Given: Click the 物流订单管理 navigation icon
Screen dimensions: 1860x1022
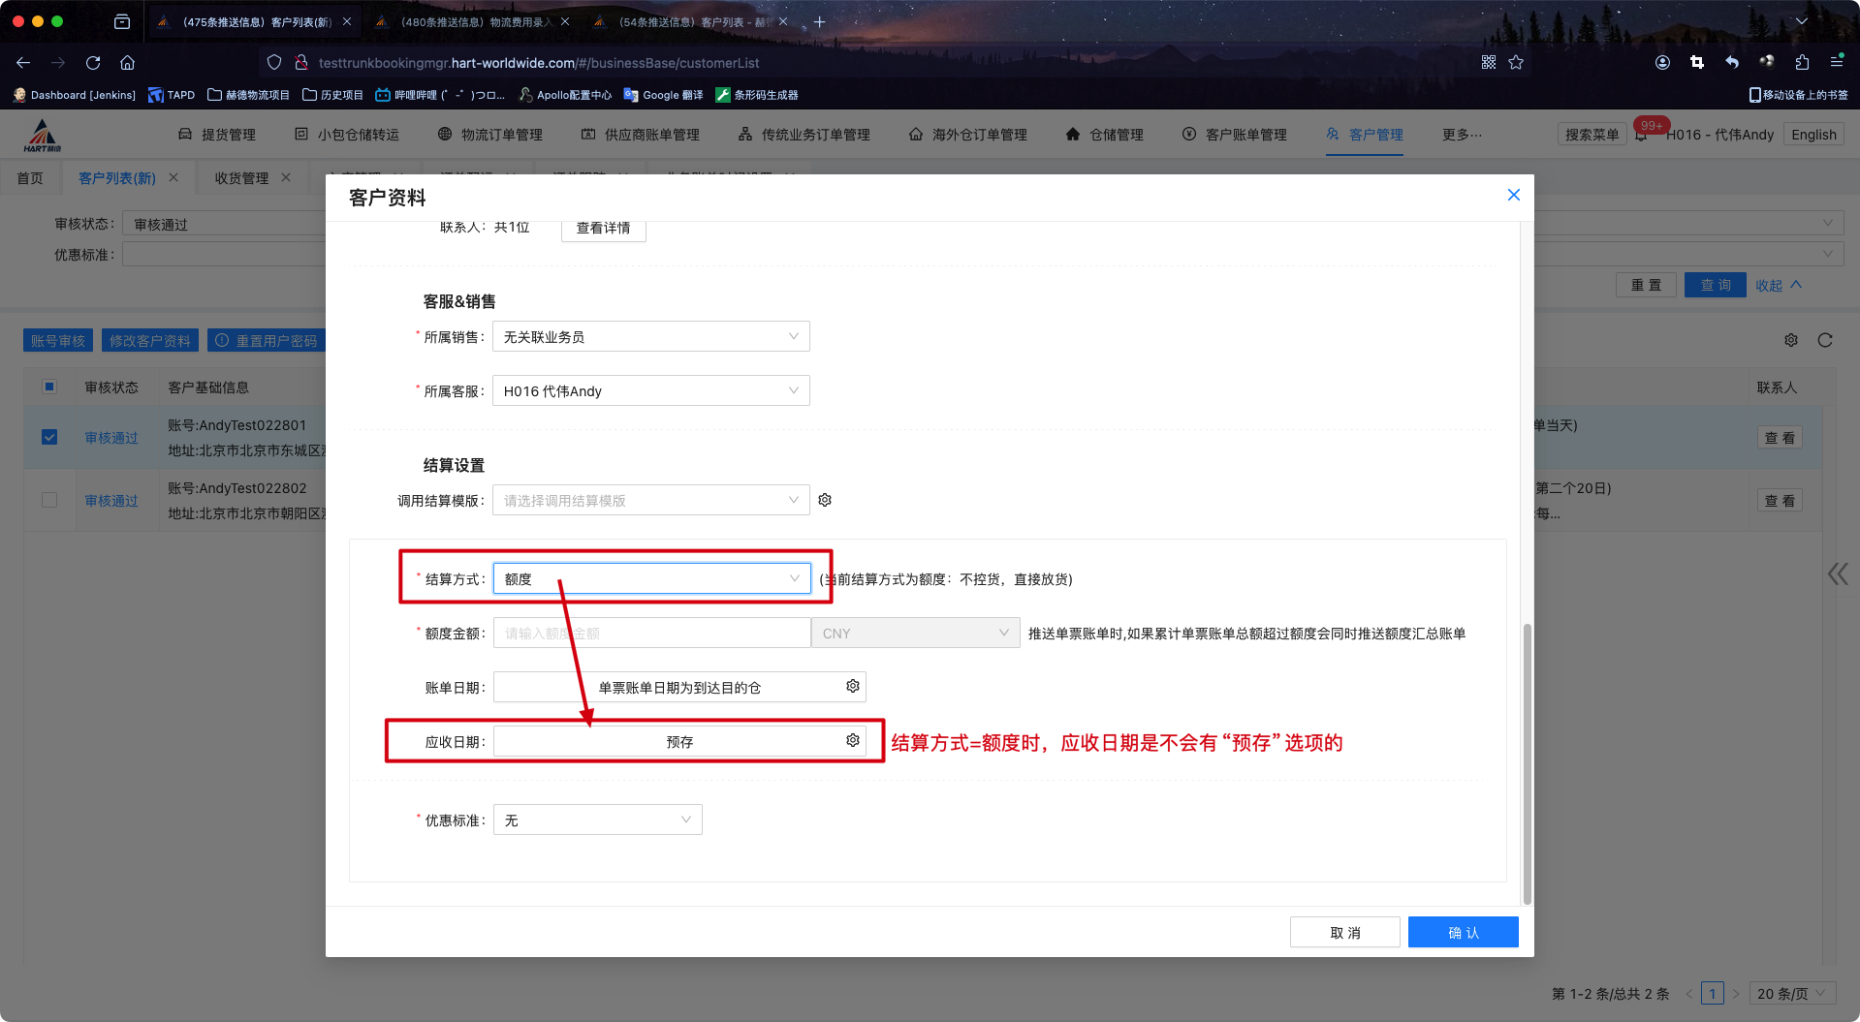Looking at the screenshot, I should [444, 134].
